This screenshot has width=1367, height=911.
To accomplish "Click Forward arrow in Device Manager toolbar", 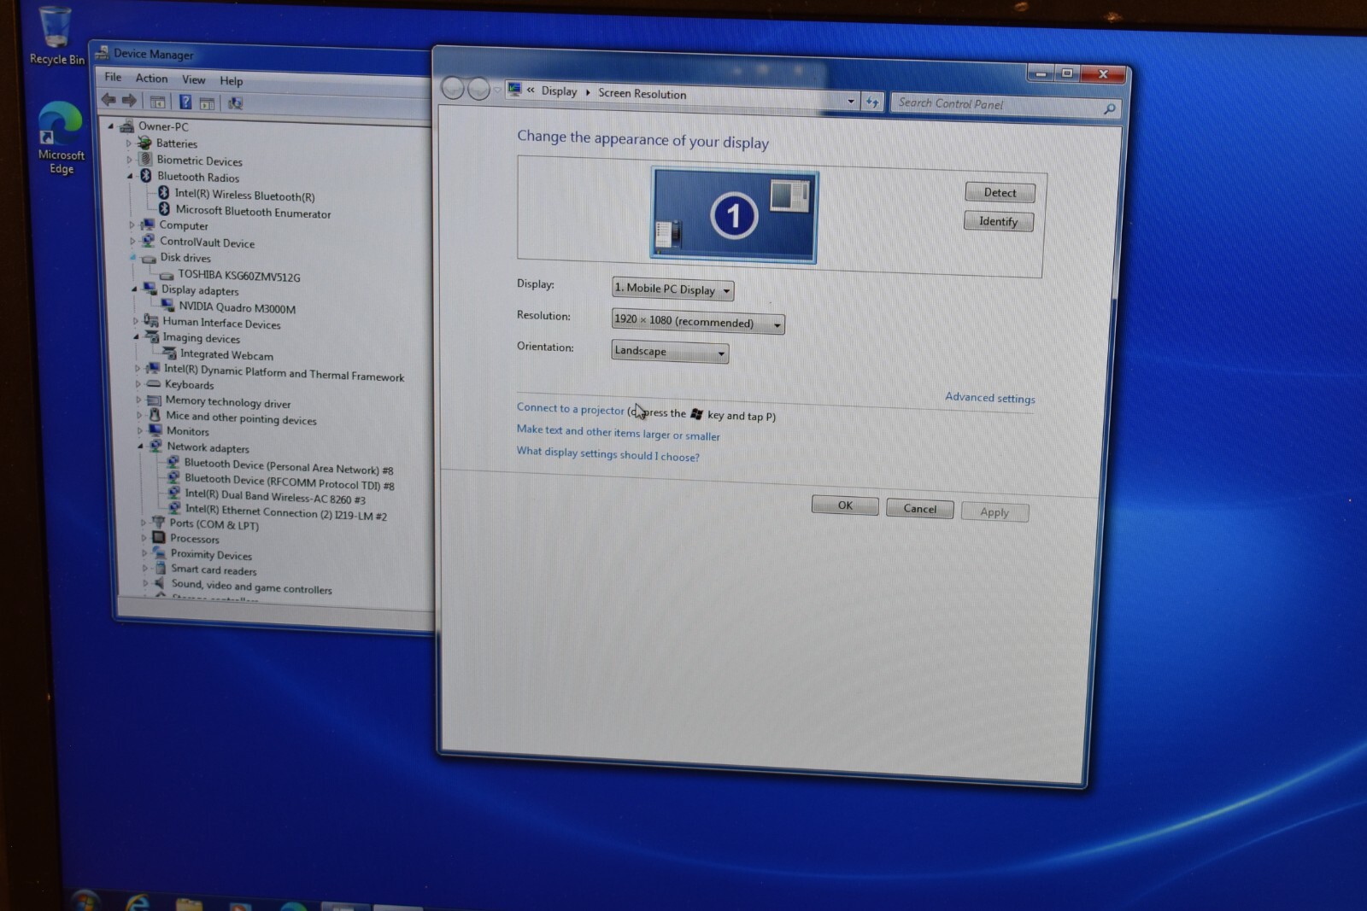I will 129,101.
